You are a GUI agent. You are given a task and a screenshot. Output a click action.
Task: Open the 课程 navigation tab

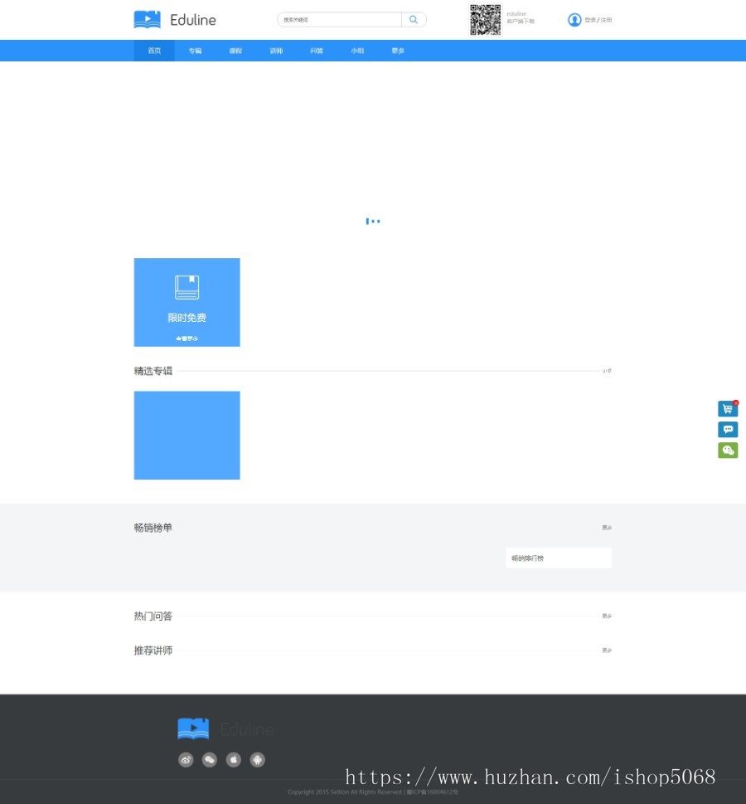[x=235, y=51]
